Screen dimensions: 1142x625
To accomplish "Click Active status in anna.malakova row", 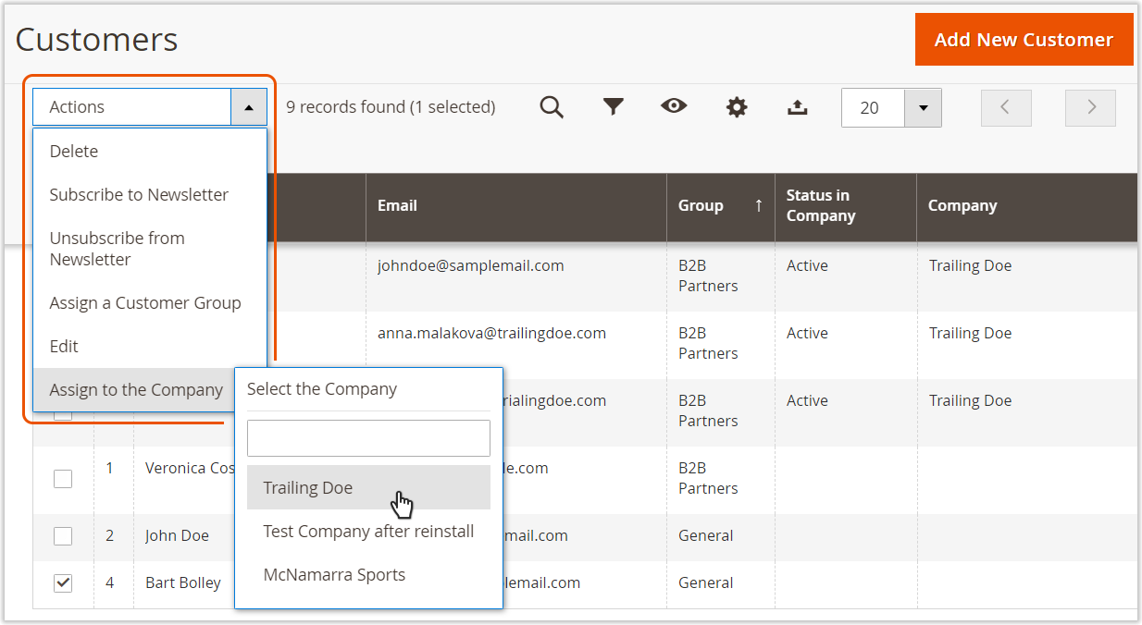I will point(807,333).
